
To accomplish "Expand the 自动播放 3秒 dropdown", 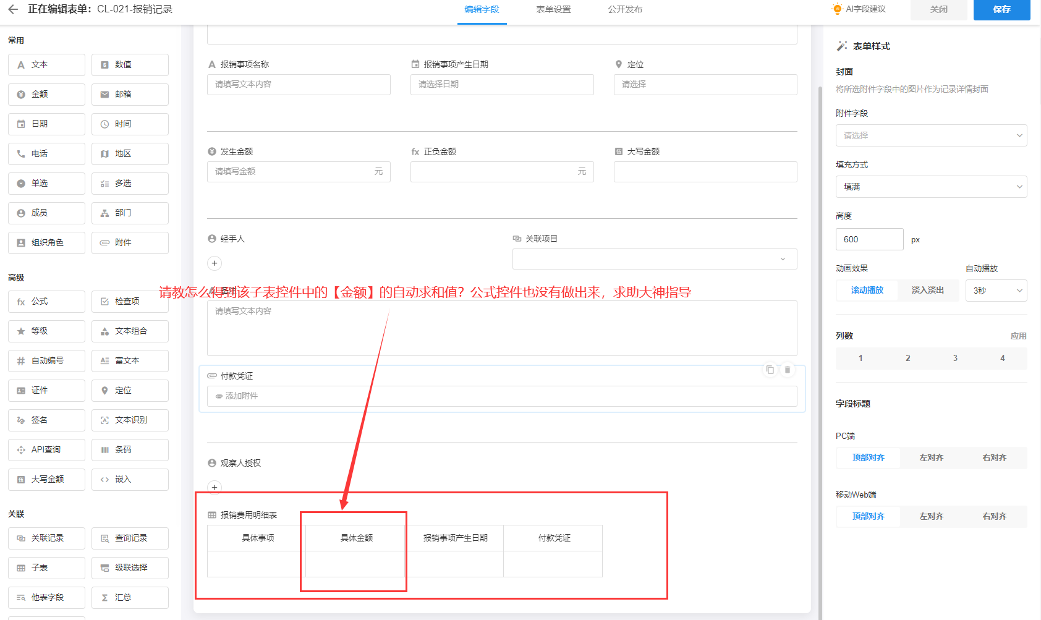I will pyautogui.click(x=996, y=291).
